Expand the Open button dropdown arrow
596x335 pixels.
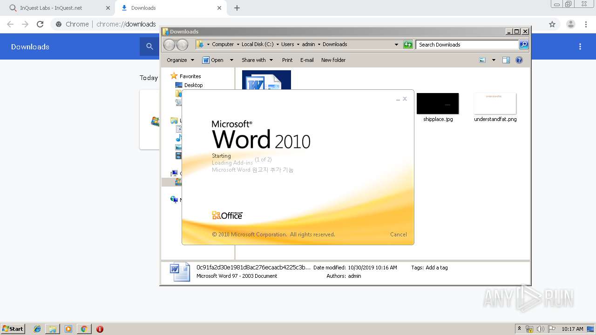click(231, 60)
